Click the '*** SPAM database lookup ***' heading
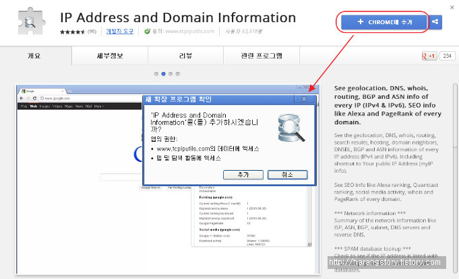Image resolution: width=459 pixels, height=279 pixels. click(373, 249)
